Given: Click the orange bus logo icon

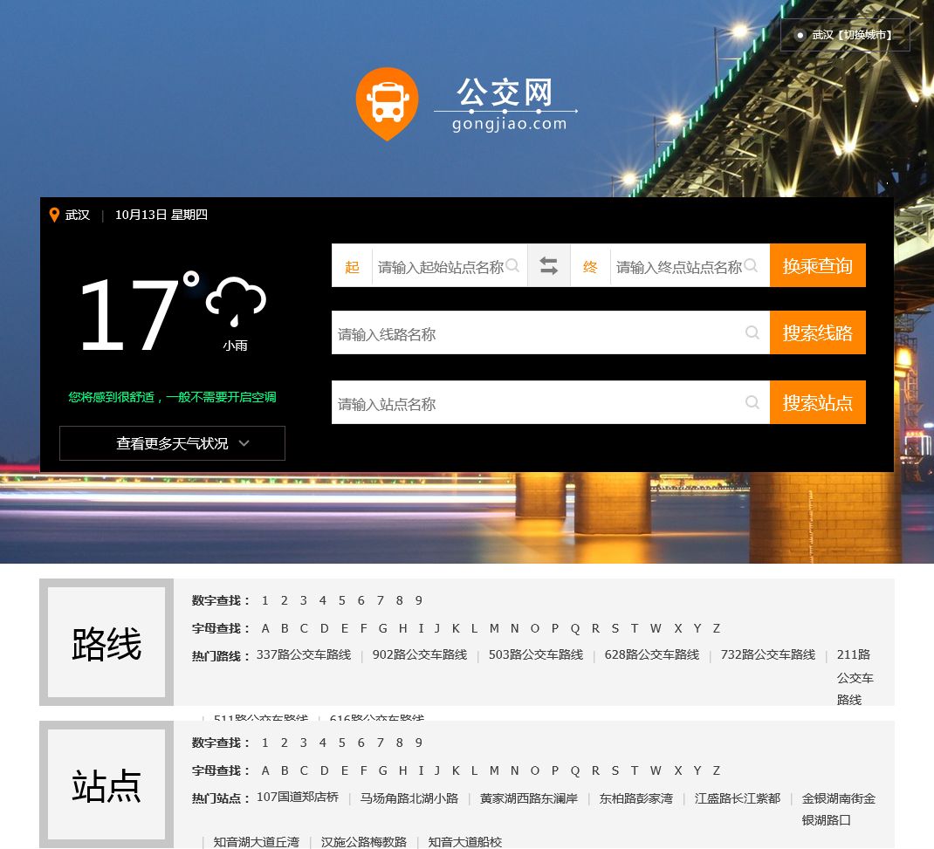Looking at the screenshot, I should coord(388,104).
